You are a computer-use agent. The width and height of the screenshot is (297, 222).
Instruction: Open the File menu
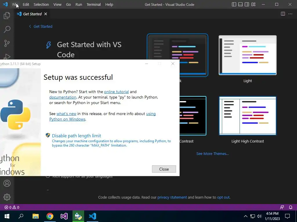click(x=15, y=4)
